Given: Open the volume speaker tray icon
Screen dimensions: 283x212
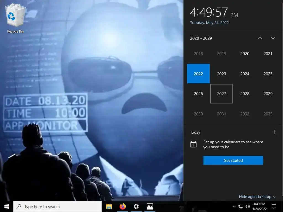Looking at the screenshot, I should (x=247, y=206).
